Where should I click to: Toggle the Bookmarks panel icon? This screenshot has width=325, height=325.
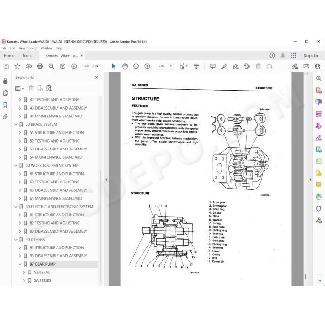tap(6, 105)
